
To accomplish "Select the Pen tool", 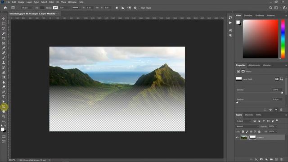I will (x=4, y=92).
